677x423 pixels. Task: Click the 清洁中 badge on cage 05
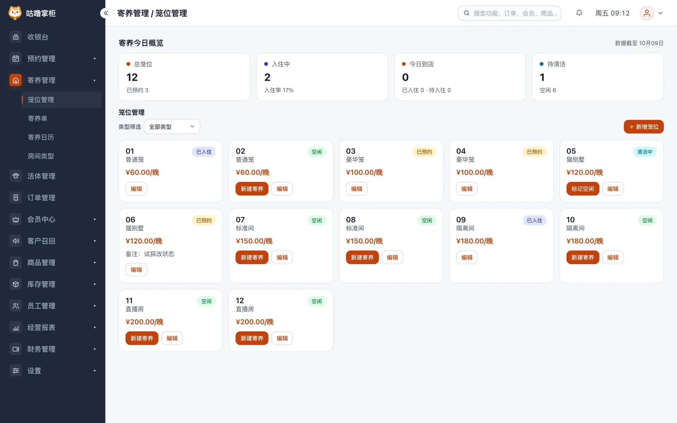point(645,152)
